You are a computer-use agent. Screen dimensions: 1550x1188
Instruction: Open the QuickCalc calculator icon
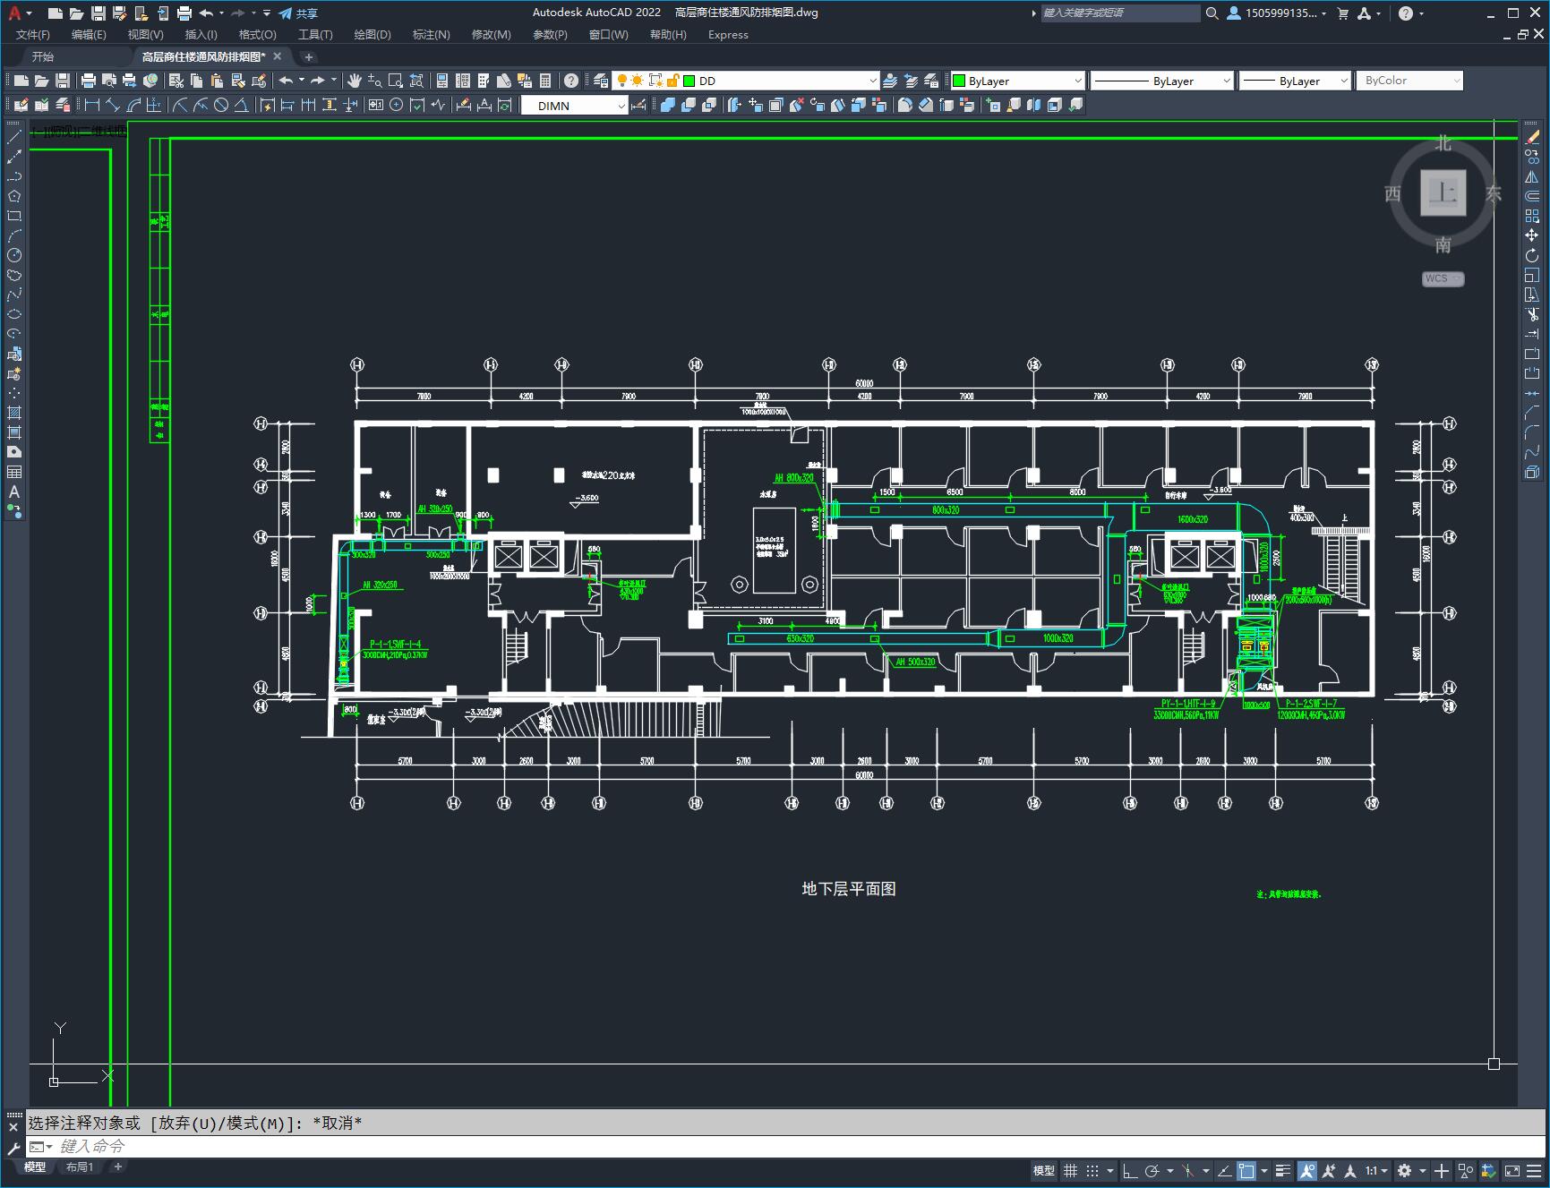point(544,81)
